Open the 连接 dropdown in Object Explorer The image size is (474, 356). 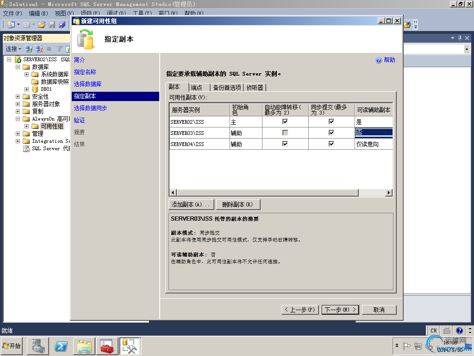13,49
